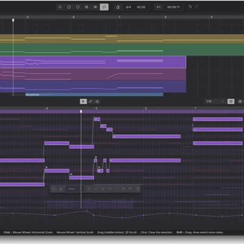
Task: Click the second icon in the floating note toolbar
Action: point(60,189)
